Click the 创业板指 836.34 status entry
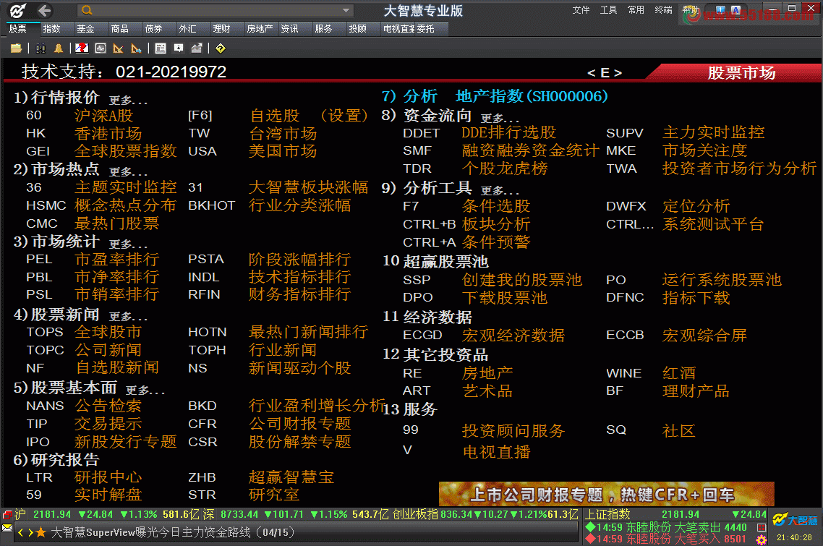This screenshot has height=546, width=823. [485, 514]
